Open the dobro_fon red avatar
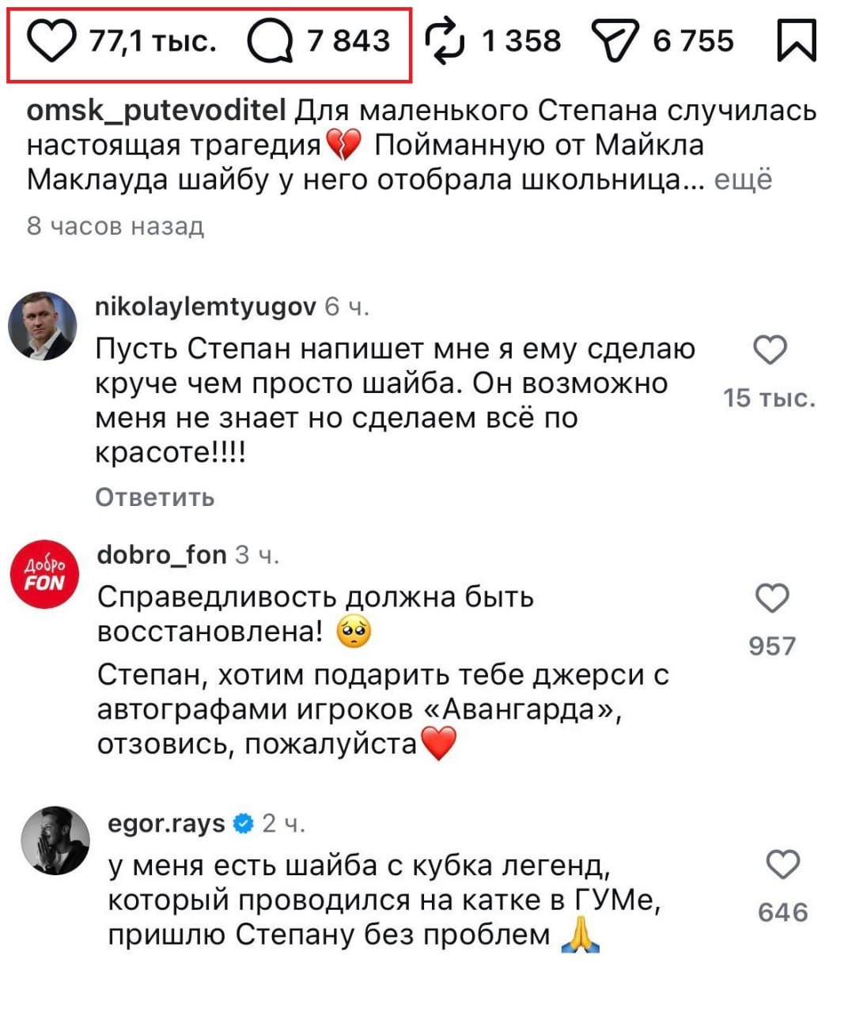Screen dimensions: 848x1012 coord(44,574)
